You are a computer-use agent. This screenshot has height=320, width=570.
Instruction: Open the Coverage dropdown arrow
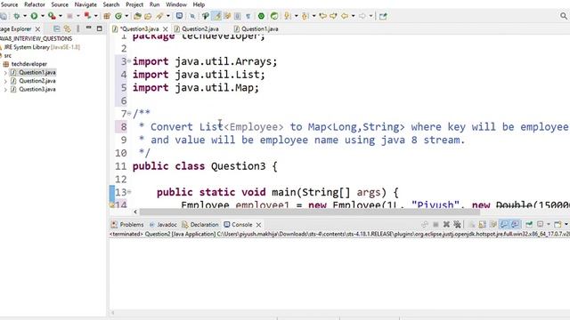coord(61,16)
